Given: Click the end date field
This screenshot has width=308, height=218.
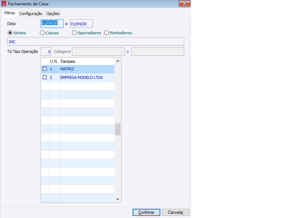Looking at the screenshot, I should [81, 24].
